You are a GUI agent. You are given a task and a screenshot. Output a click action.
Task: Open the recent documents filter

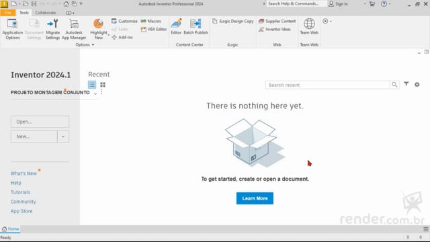tap(406, 84)
